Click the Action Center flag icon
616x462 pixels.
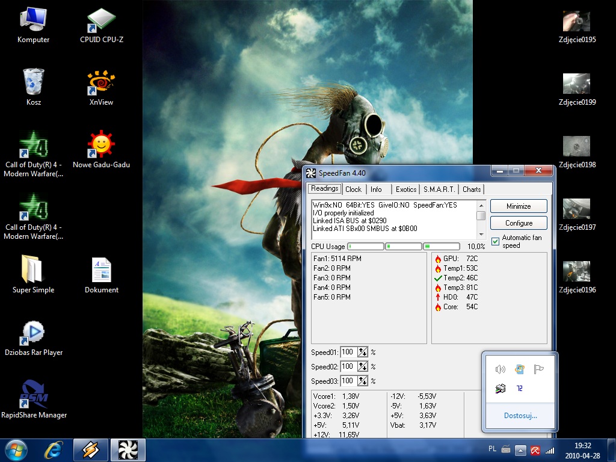[x=538, y=369]
